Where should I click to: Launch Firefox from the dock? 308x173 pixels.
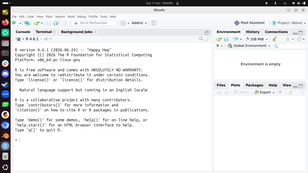[x=5, y=22]
